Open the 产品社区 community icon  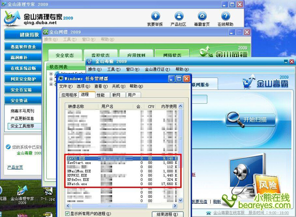click(179, 16)
